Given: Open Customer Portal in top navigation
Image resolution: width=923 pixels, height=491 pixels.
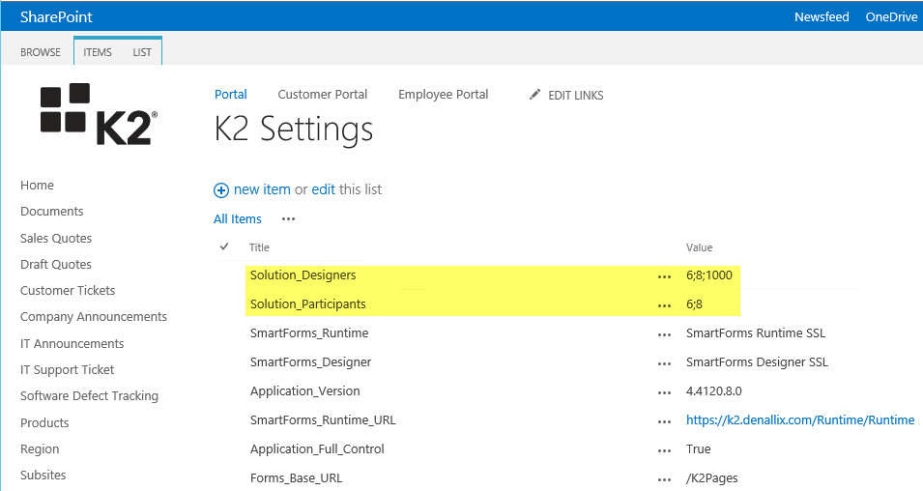Looking at the screenshot, I should pyautogui.click(x=323, y=94).
